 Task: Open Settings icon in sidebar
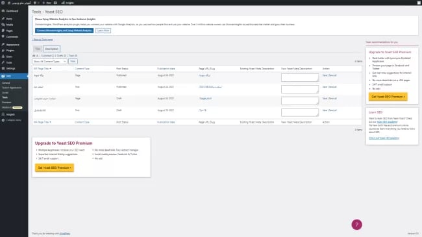[x=3, y=68]
